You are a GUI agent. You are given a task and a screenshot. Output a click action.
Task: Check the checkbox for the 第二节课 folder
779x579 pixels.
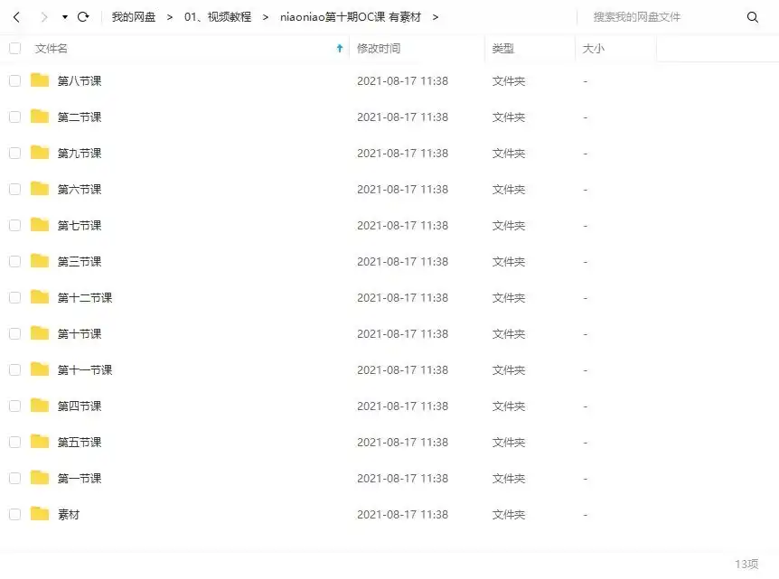(14, 117)
